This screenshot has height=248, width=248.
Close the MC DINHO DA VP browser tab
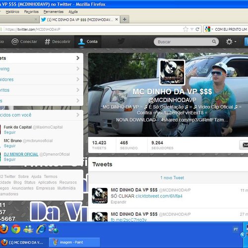[117, 19]
